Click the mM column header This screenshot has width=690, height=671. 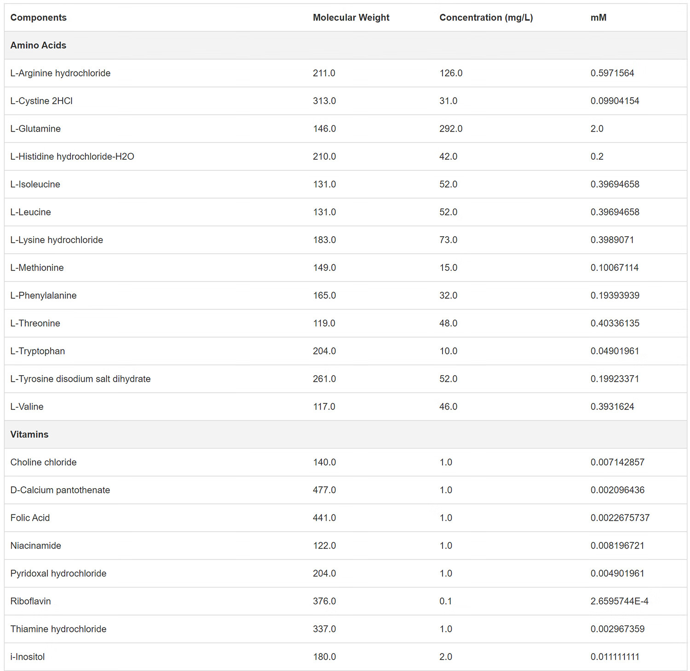598,18
